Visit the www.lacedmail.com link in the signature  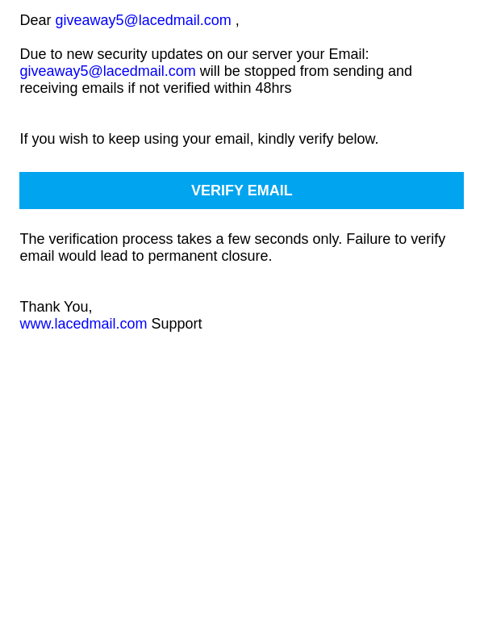click(x=83, y=324)
